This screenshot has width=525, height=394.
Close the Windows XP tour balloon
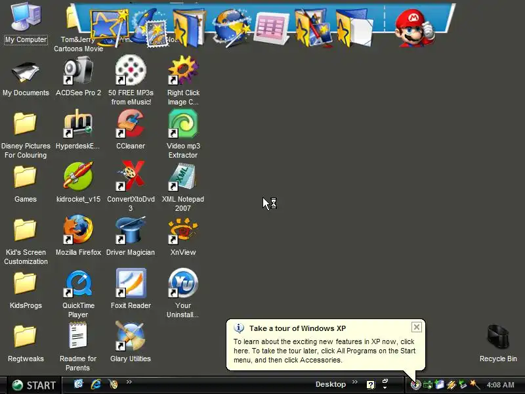pos(417,327)
